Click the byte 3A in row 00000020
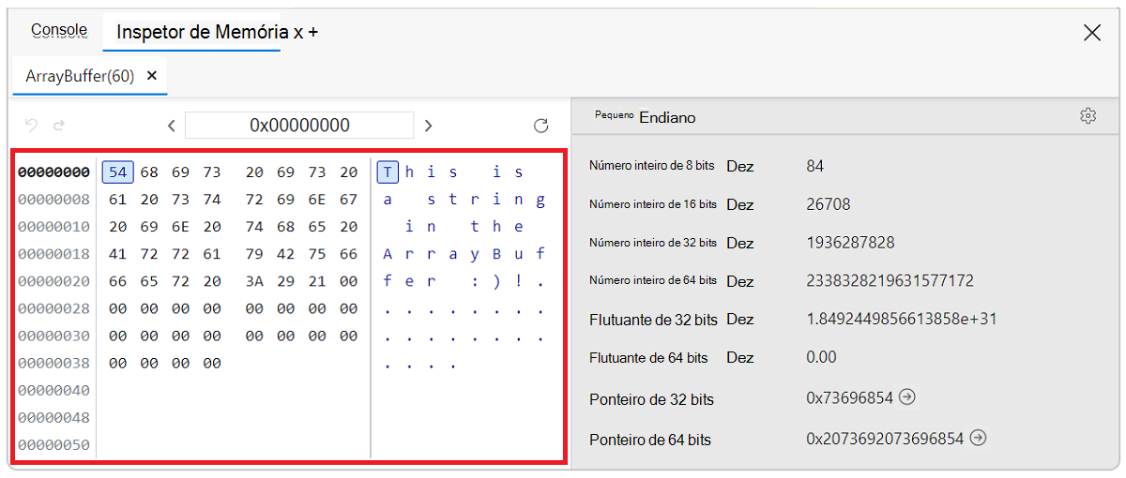 click(254, 281)
